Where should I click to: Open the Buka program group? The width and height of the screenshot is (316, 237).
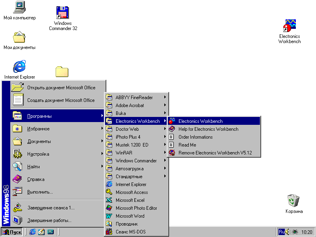click(136, 113)
